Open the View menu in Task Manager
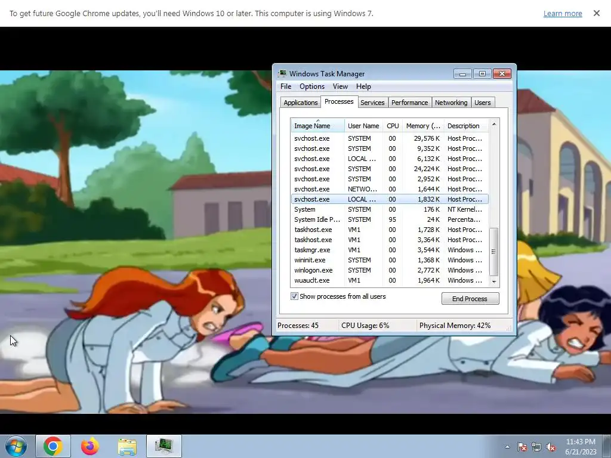 (x=340, y=86)
